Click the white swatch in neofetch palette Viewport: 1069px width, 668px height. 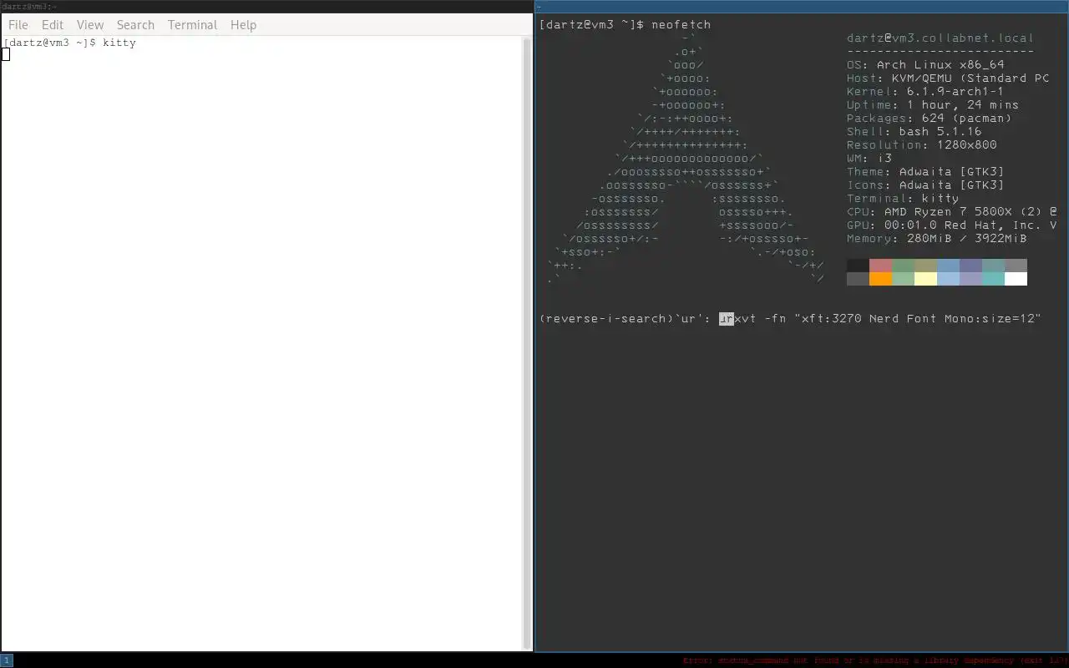tap(1016, 279)
